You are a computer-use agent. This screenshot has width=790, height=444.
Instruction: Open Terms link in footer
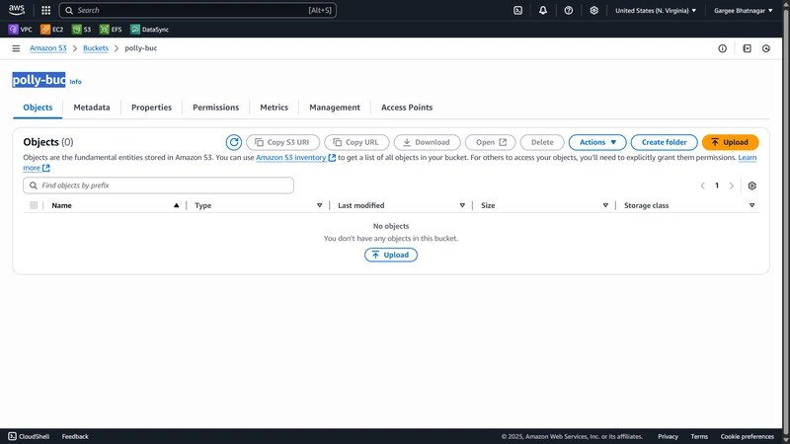click(699, 436)
